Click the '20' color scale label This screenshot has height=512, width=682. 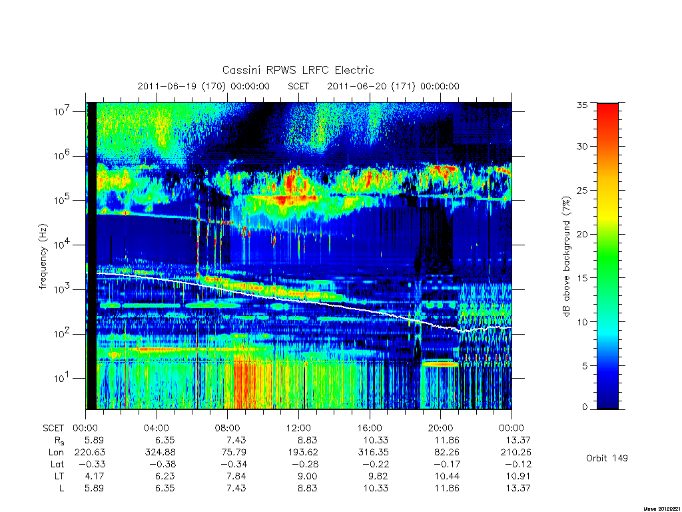(582, 234)
